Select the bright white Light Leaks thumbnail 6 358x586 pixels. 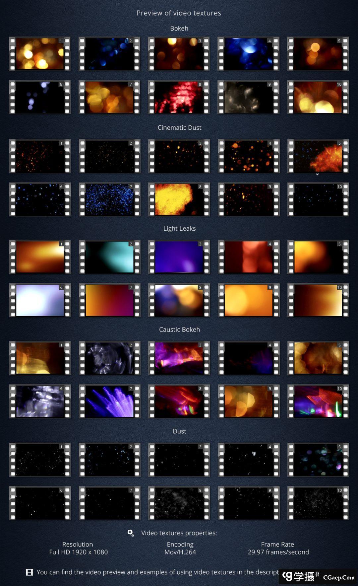click(40, 300)
